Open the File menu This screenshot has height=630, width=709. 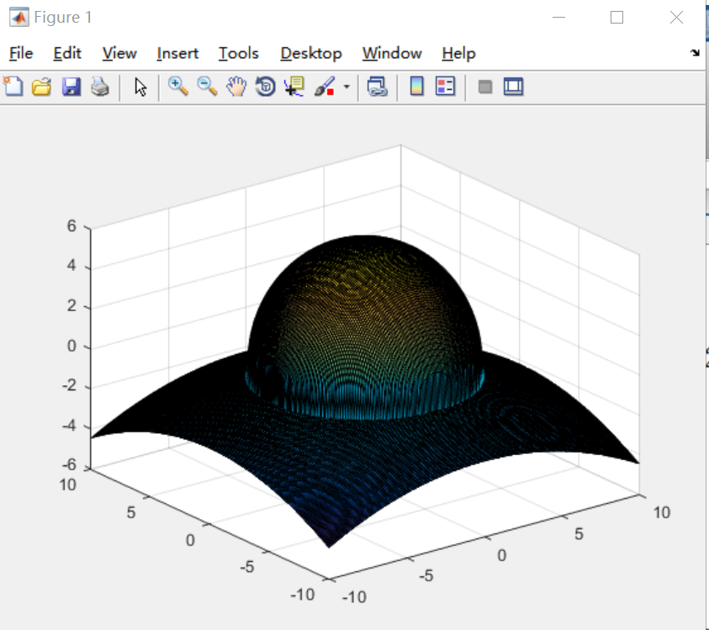coord(19,53)
